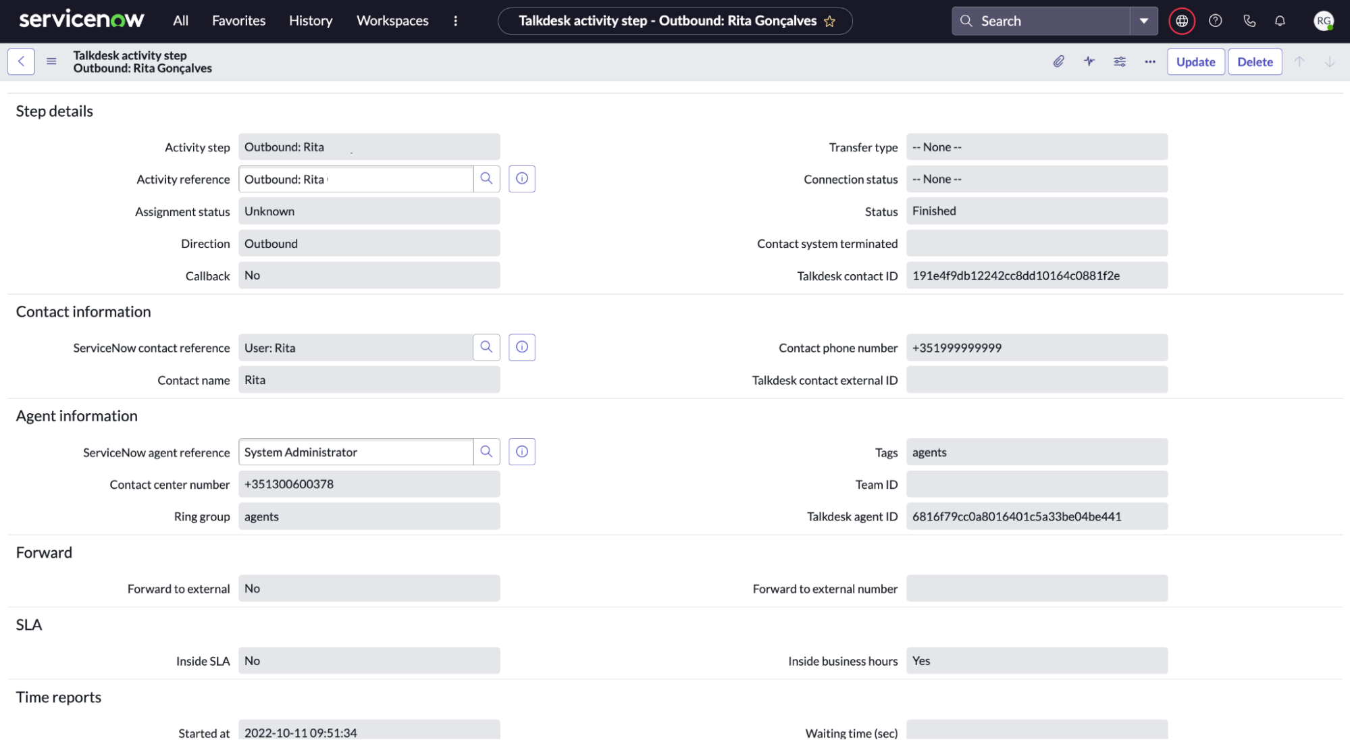The image size is (1350, 740).
Task: Manage attachments with the paperclip icon
Action: 1059,61
